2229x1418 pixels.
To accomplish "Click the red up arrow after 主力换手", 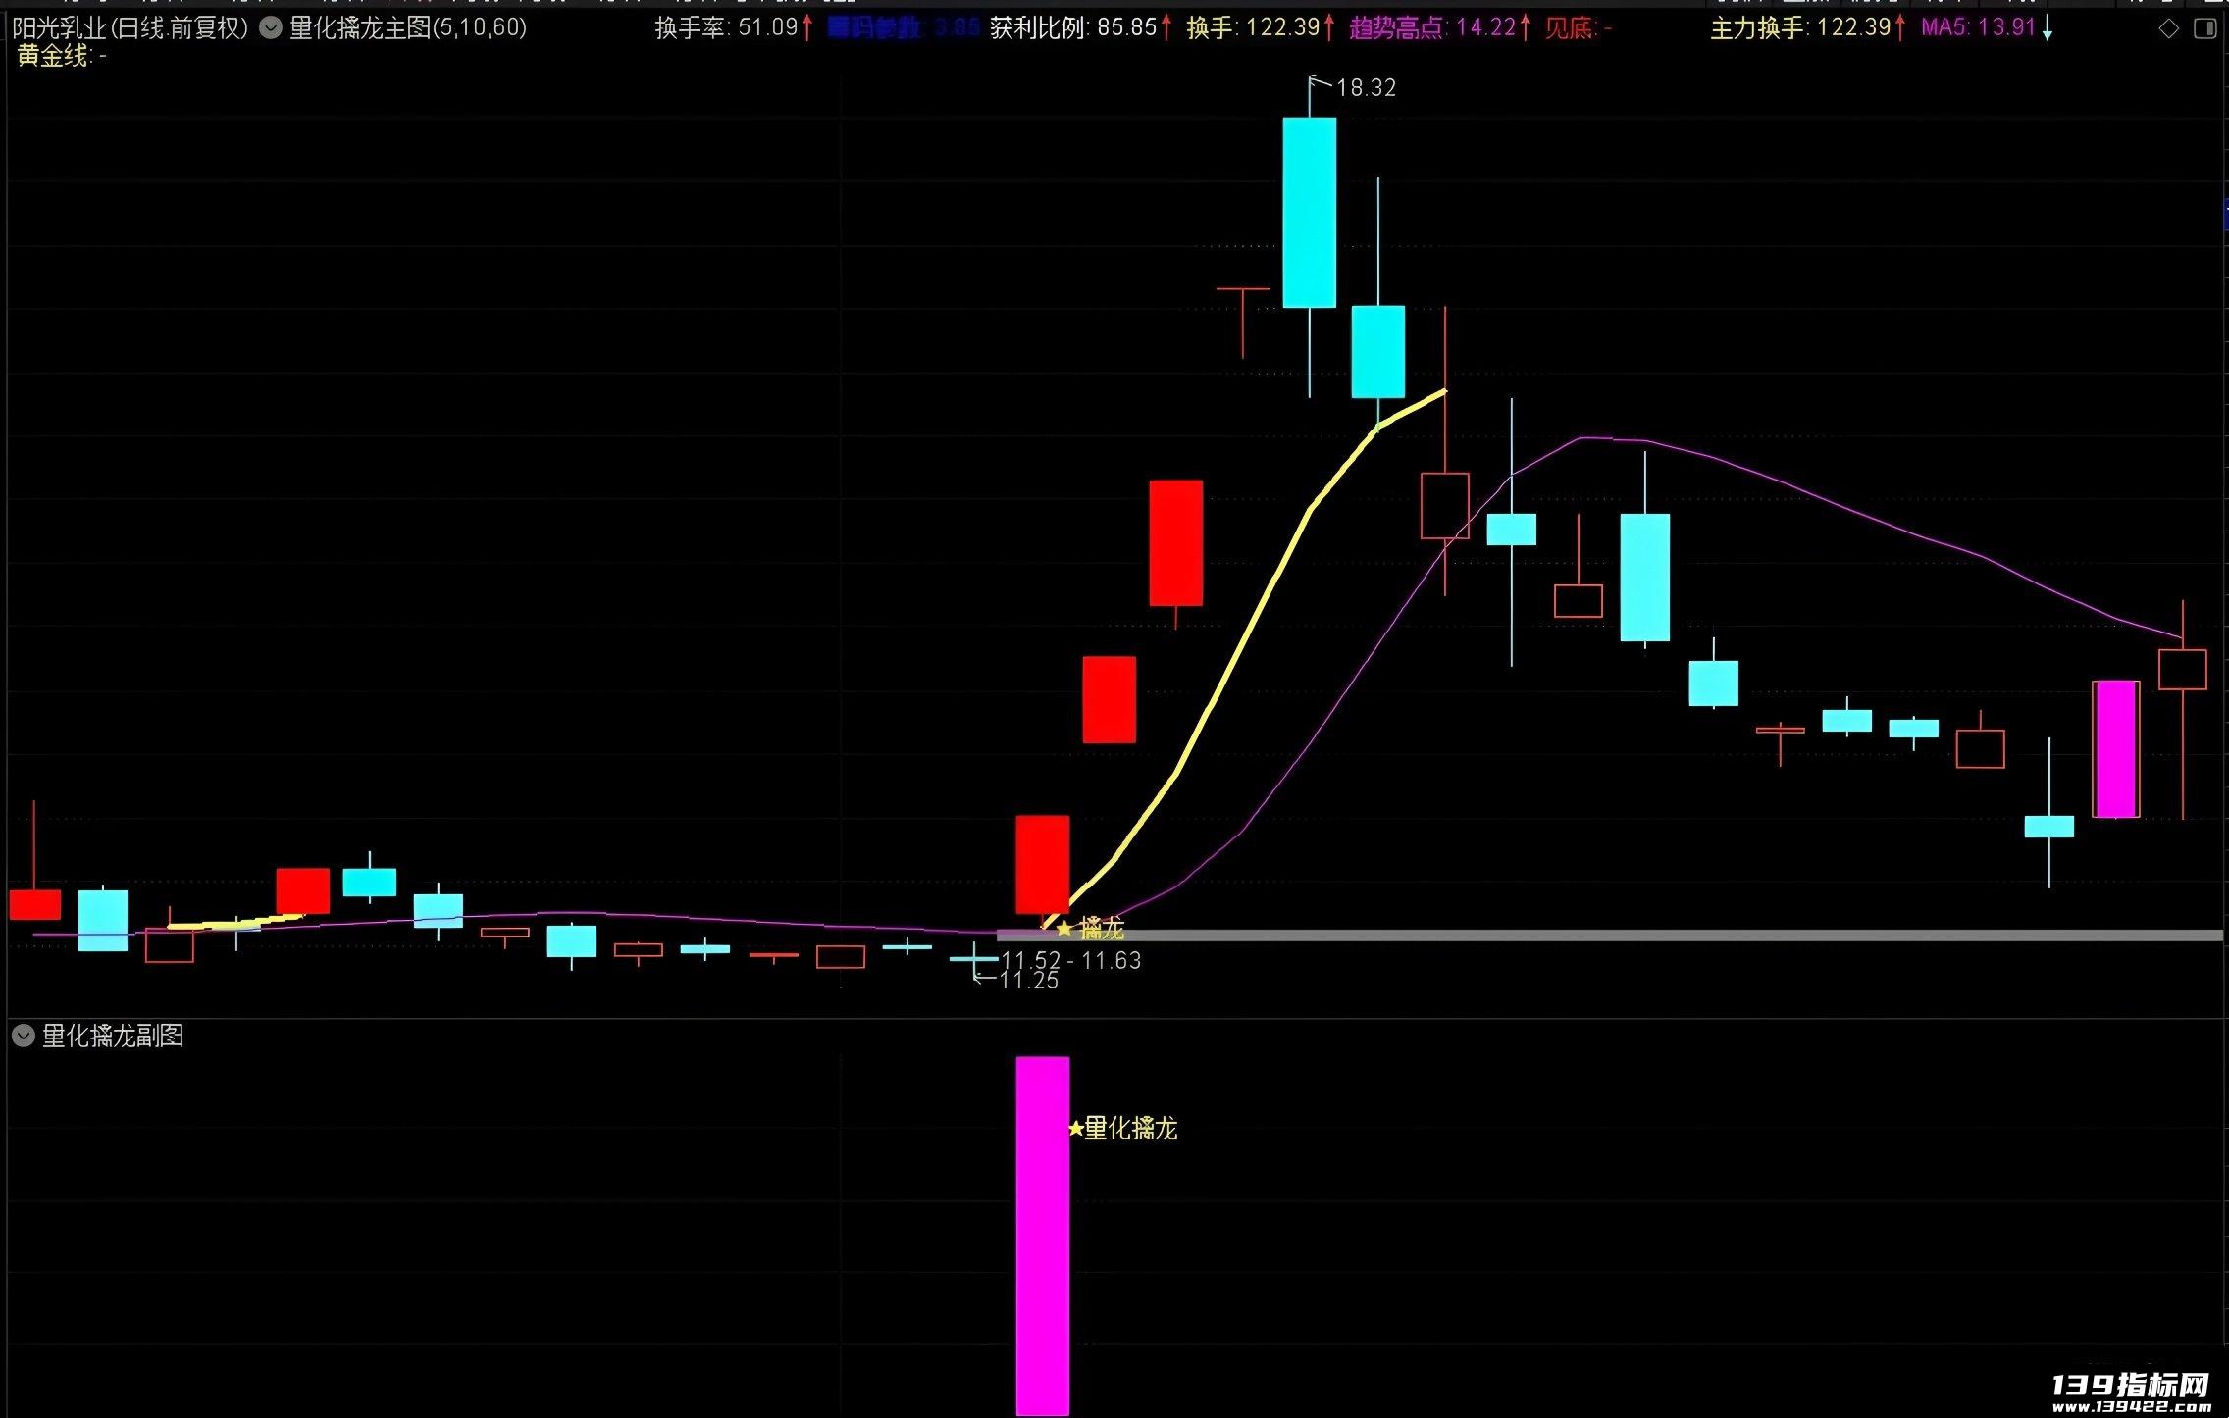I will (x=1900, y=28).
